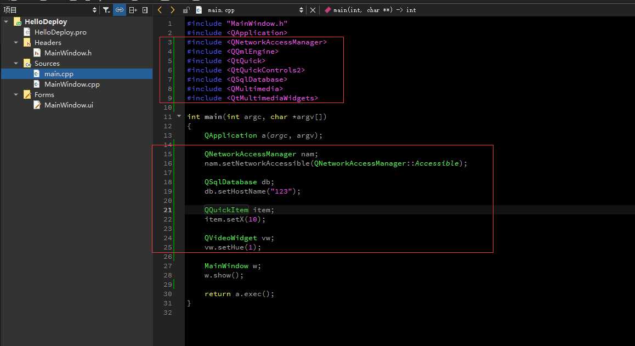The width and height of the screenshot is (635, 346).
Task: Click line number 21 in the gutter
Action: (168, 210)
